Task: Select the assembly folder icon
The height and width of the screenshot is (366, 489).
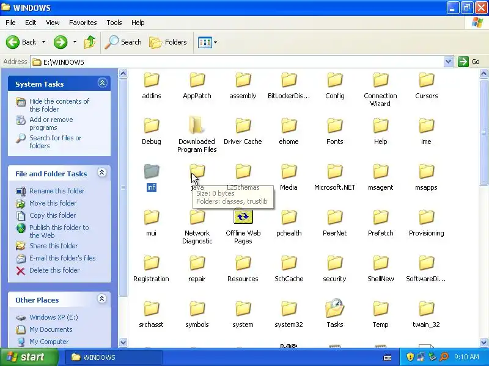Action: (243, 80)
